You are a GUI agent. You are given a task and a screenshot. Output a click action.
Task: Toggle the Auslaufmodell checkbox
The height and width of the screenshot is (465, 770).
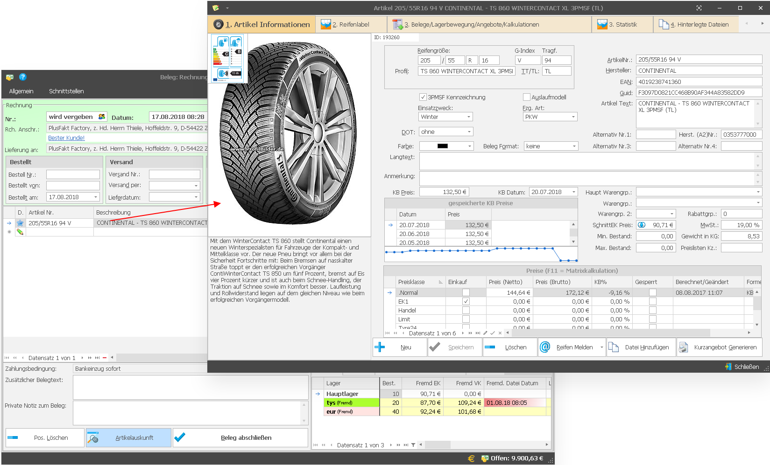pyautogui.click(x=527, y=97)
